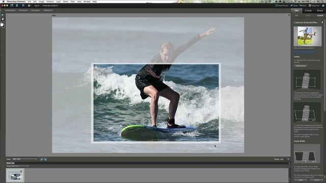
Task: Open the Select menu
Action: (66, 2)
